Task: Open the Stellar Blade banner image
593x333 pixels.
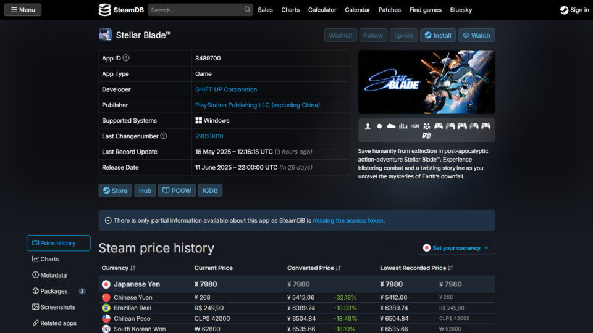Action: pos(427,82)
